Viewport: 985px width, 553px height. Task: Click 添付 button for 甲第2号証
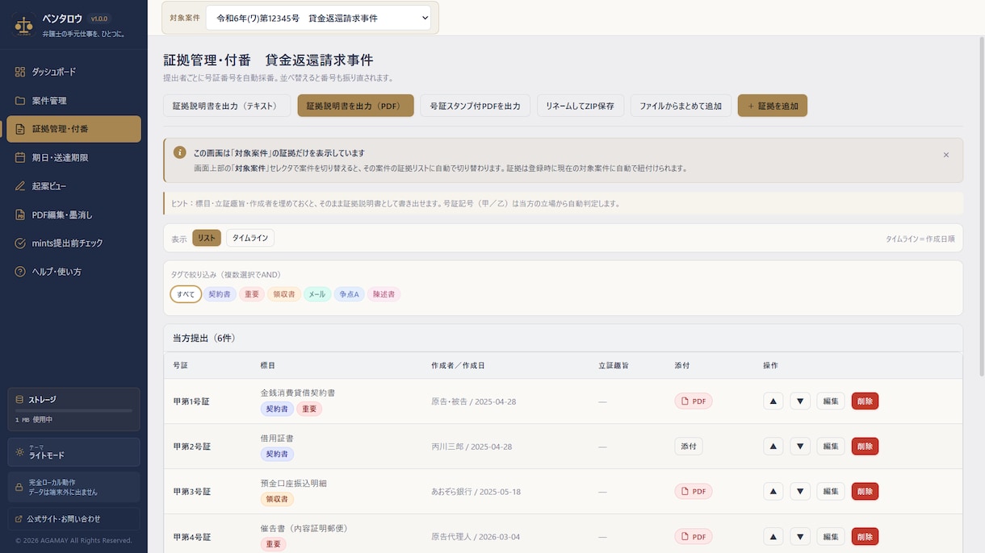tap(689, 446)
